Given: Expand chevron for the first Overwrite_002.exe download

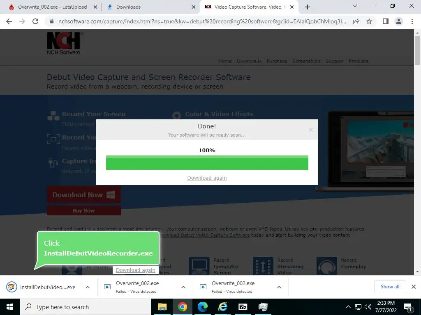Looking at the screenshot, I should 183,287.
